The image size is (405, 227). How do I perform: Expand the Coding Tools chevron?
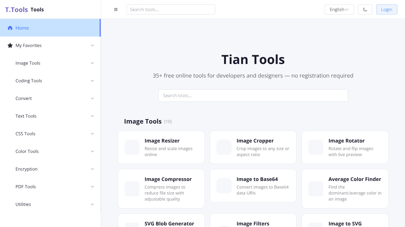pos(92,81)
